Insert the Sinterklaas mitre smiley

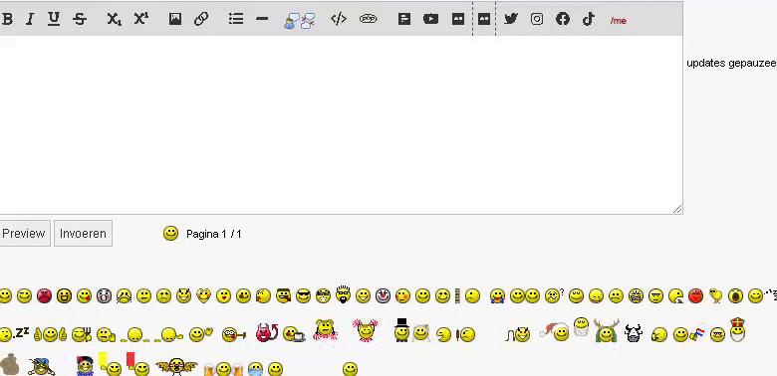tap(737, 330)
